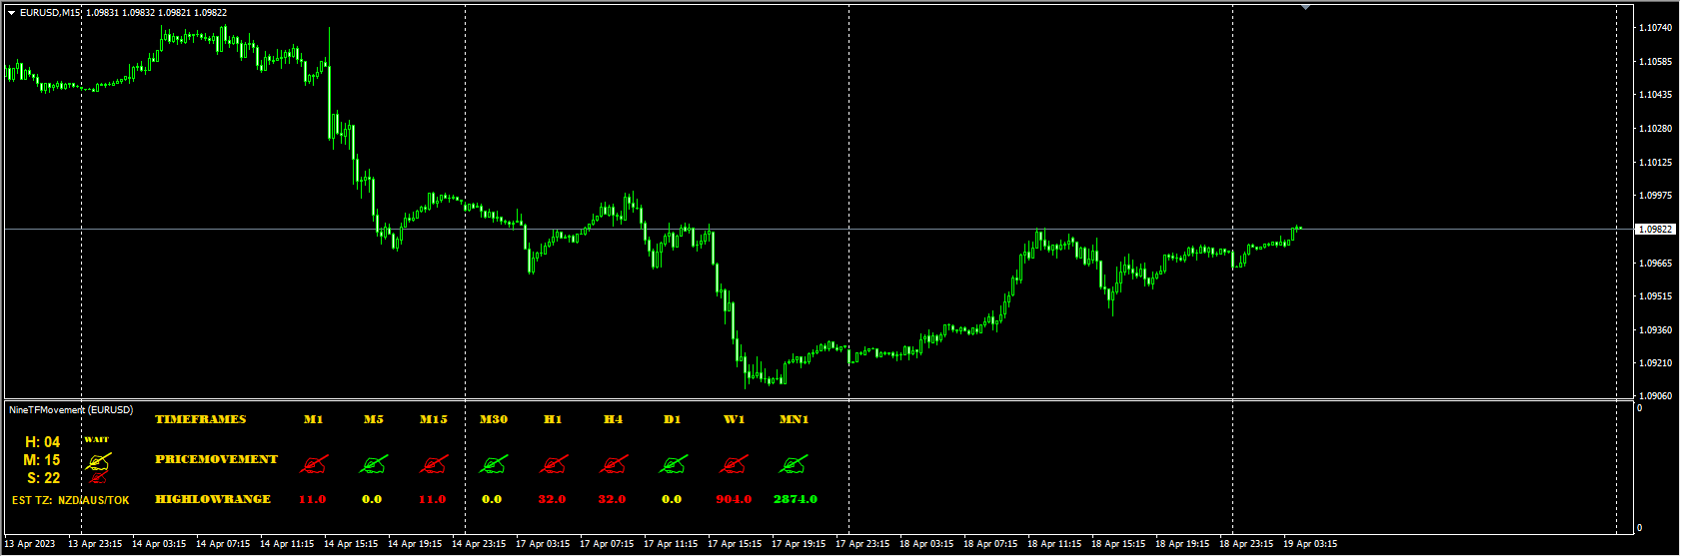The height and width of the screenshot is (557, 1681).
Task: Click the NineTFMovement (EURUSD) indicator label
Action: [x=70, y=410]
